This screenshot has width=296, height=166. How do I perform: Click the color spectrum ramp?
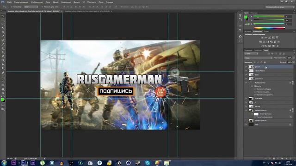tap(270, 28)
